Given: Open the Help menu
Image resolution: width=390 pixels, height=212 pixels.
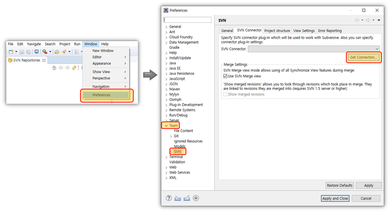Looking at the screenshot, I should pos(105,44).
